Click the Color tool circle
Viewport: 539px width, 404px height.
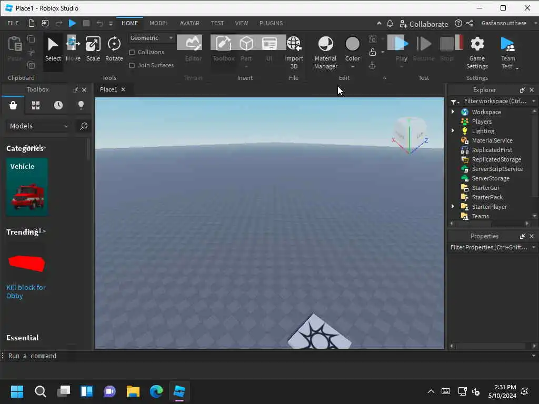pyautogui.click(x=352, y=44)
